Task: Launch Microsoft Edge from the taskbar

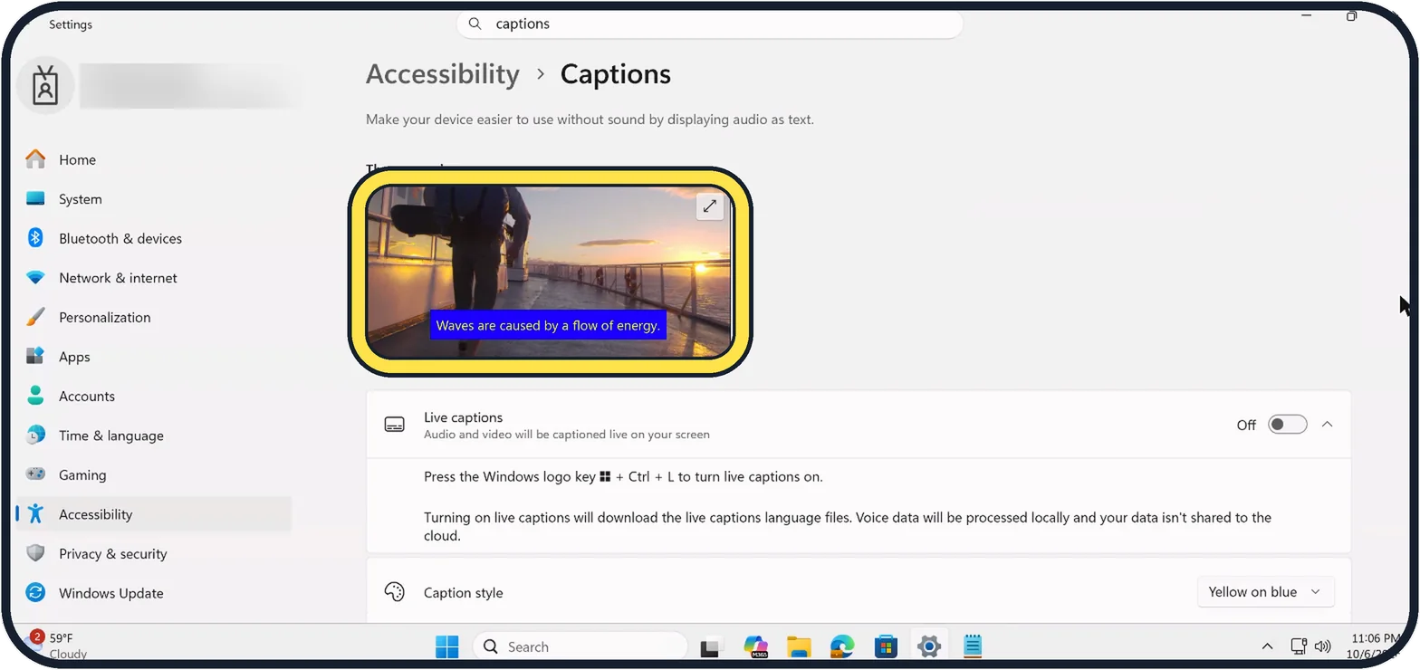Action: (x=842, y=646)
